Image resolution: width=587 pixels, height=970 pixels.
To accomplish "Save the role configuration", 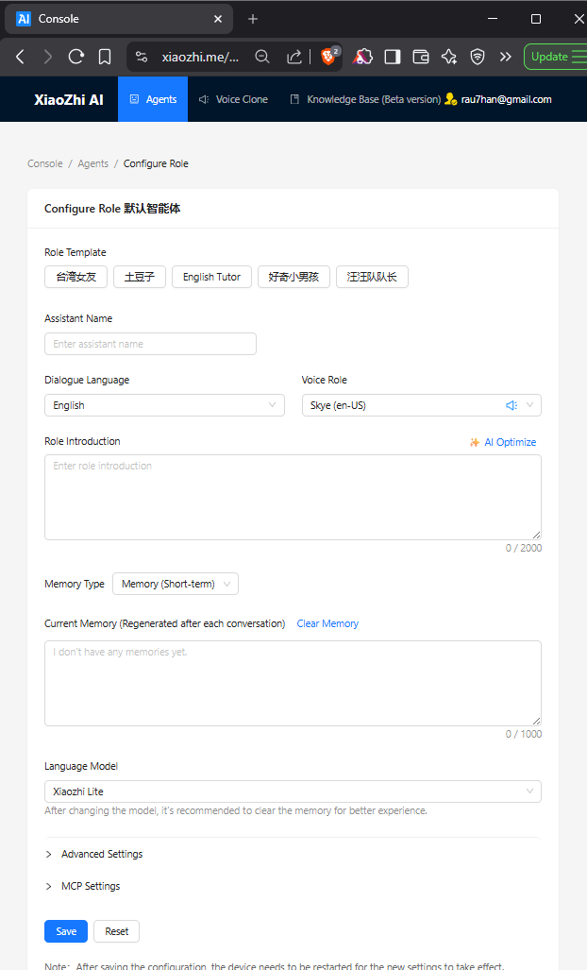I will (66, 931).
